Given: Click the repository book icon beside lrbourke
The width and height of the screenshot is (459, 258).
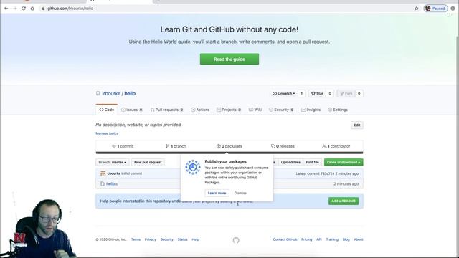Looking at the screenshot, I should point(98,93).
